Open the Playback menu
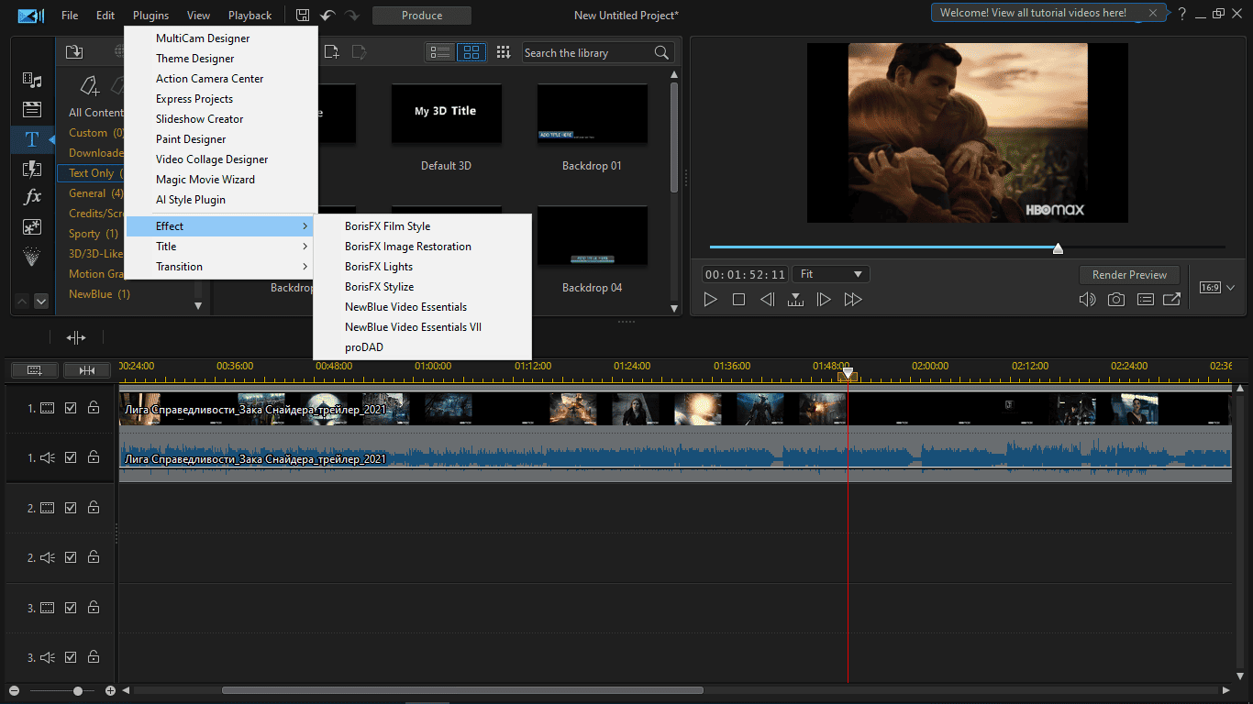This screenshot has width=1253, height=704. (x=249, y=16)
